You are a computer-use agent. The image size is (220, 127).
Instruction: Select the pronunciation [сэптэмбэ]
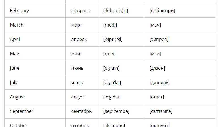pos(161,111)
